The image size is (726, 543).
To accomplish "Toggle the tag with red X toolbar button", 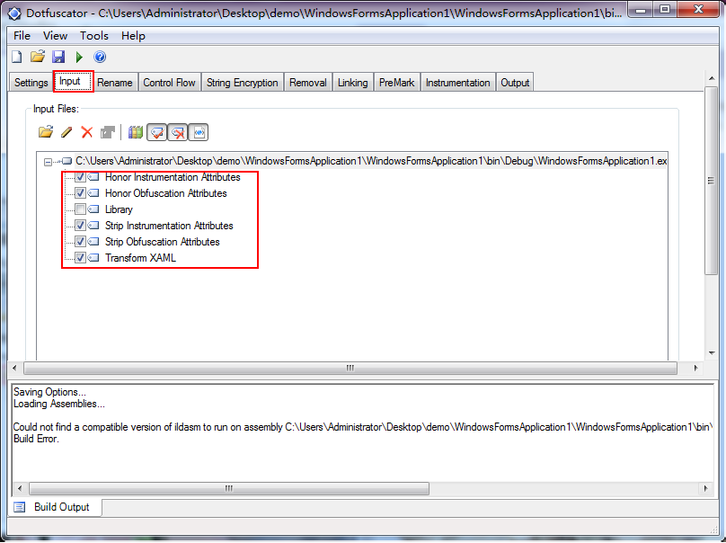I will point(178,132).
